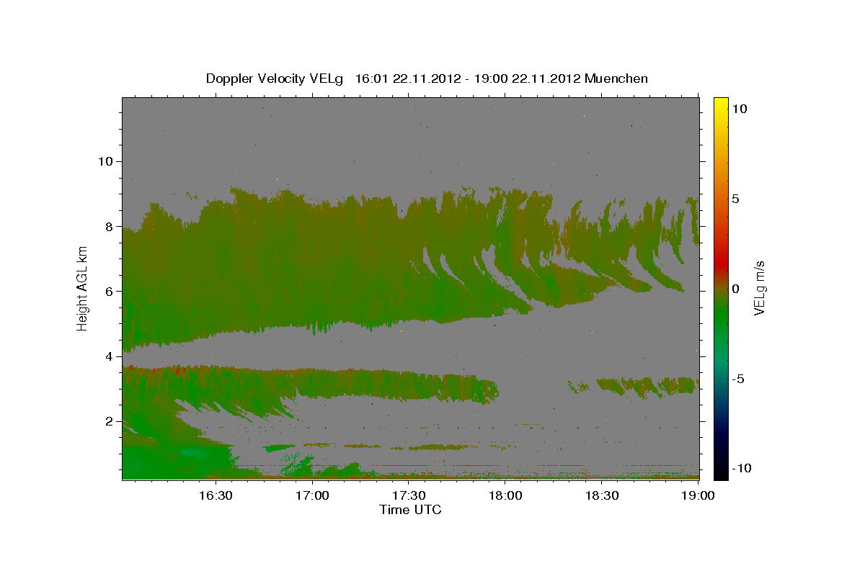Image resolution: width=865 pixels, height=576 pixels.
Task: Click the '19:00' time axis label
Action: pyautogui.click(x=698, y=495)
